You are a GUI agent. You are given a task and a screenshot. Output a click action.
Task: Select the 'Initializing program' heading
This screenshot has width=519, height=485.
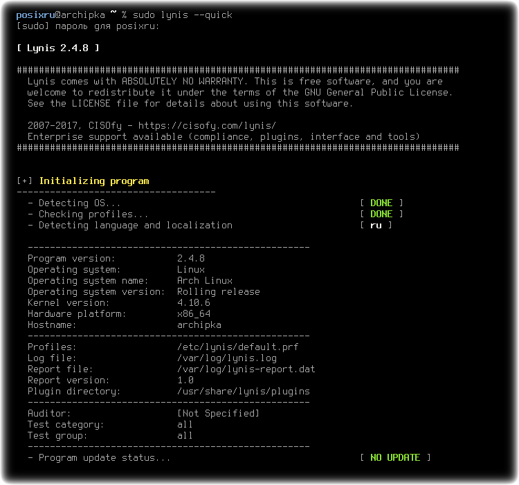[x=94, y=181]
